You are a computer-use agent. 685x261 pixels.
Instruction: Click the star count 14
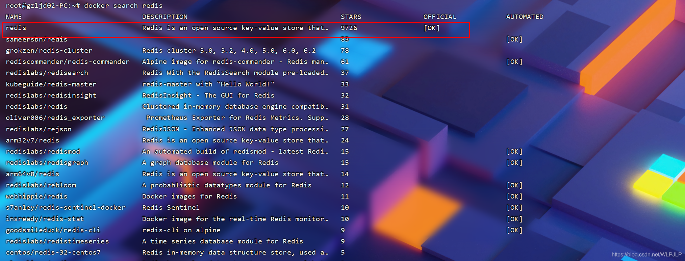(x=345, y=174)
